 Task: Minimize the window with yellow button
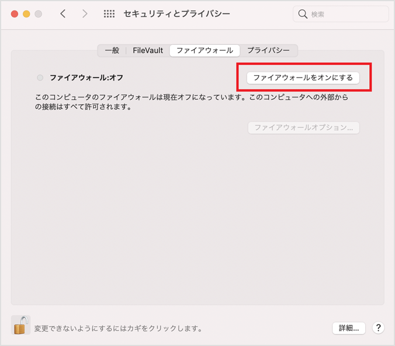(x=26, y=14)
